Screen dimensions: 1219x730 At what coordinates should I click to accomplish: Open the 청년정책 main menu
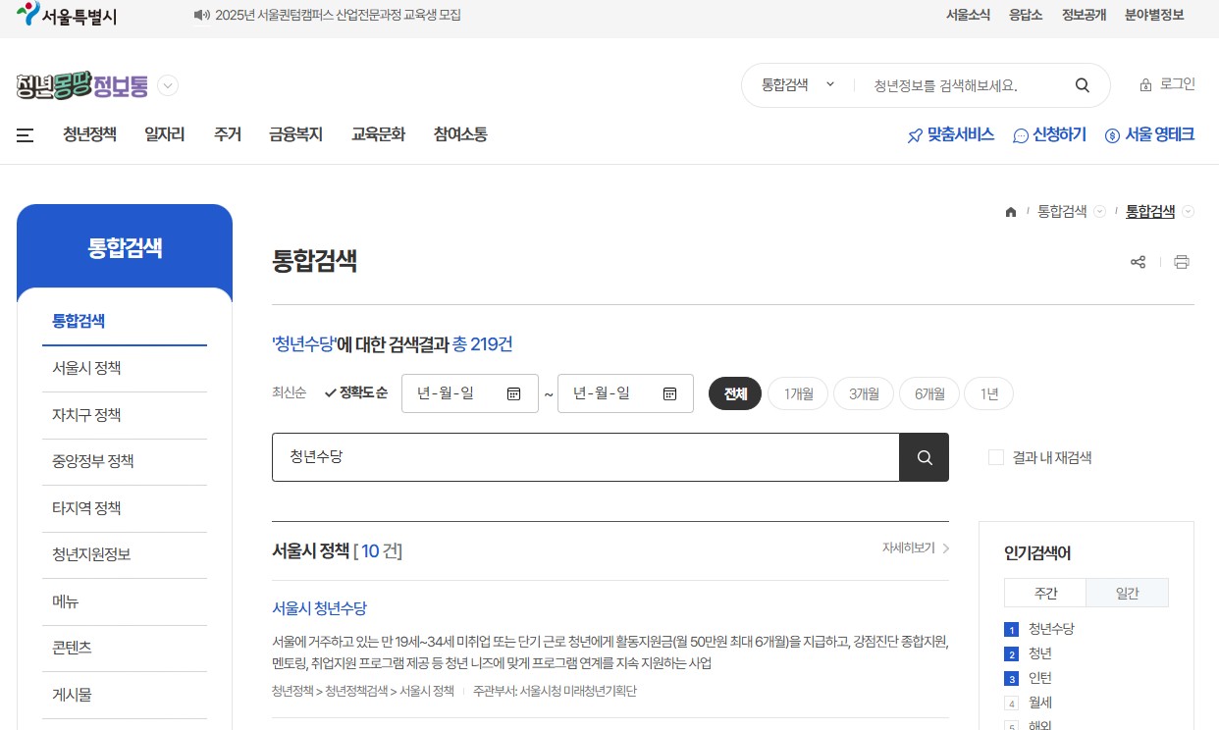tap(89, 134)
